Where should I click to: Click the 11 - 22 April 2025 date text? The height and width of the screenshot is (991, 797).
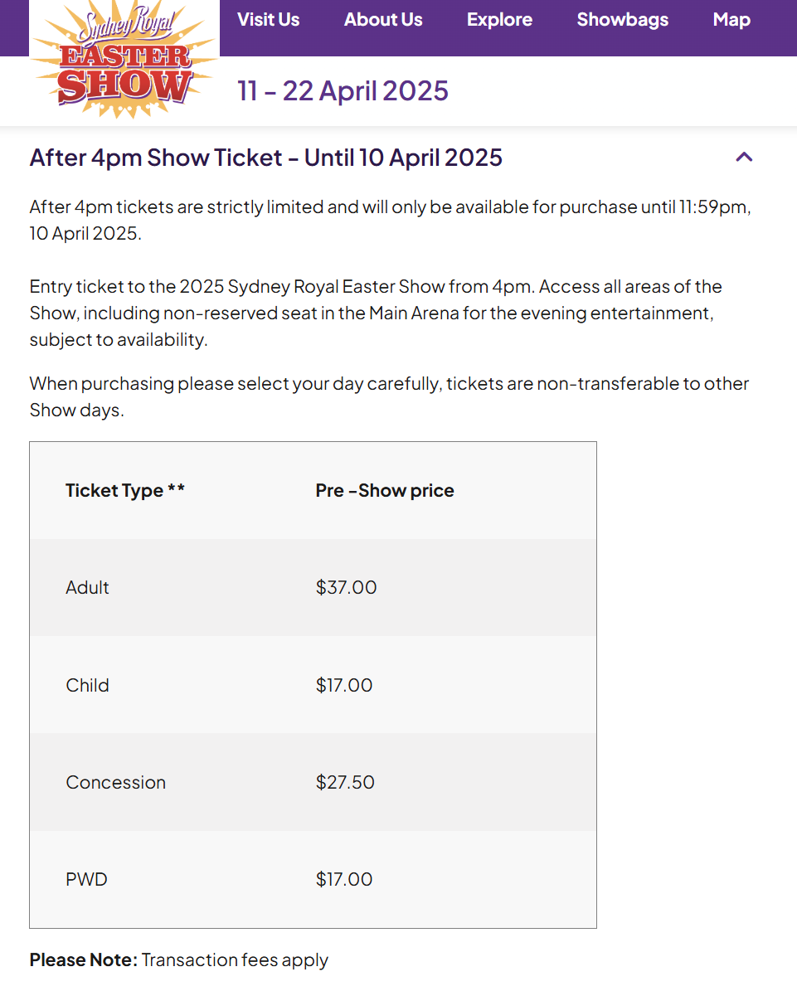(343, 90)
